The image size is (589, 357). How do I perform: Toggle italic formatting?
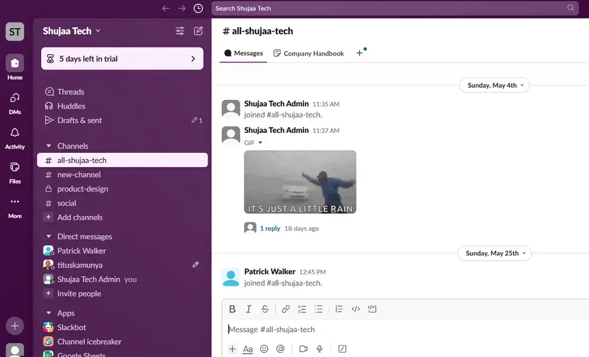tap(248, 309)
